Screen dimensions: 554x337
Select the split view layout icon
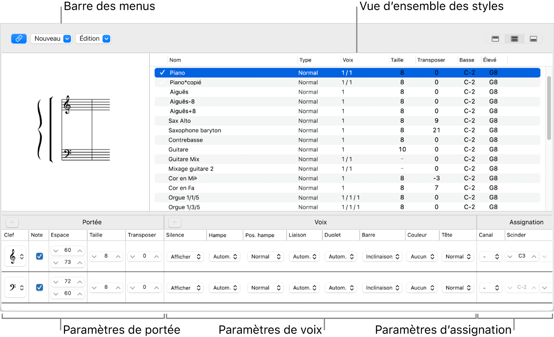pos(514,39)
